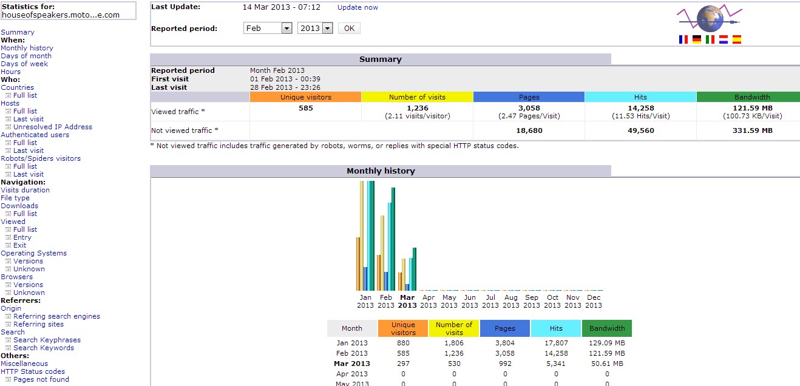Click the icon beside Unresolved IP Address
The height and width of the screenshot is (386, 800).
click(x=8, y=127)
